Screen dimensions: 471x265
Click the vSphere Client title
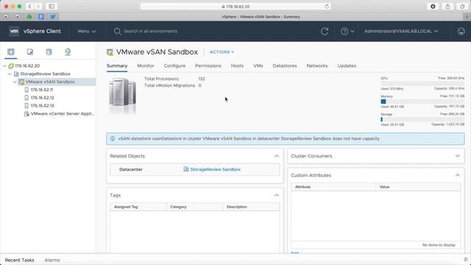42,31
